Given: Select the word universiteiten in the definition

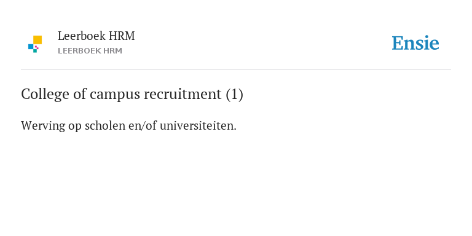Looking at the screenshot, I should [x=198, y=125].
